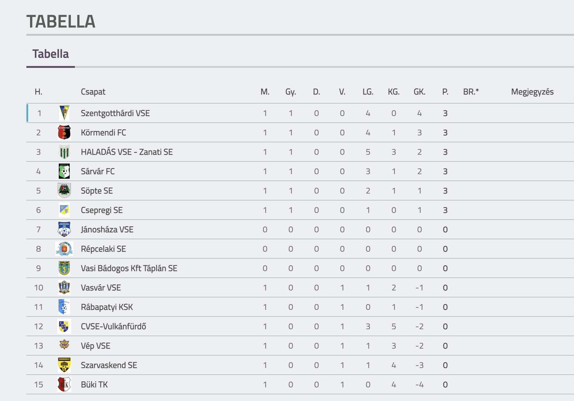This screenshot has width=574, height=401.
Task: Click the Csepregi SE yellow-blue logo
Action: 64,210
